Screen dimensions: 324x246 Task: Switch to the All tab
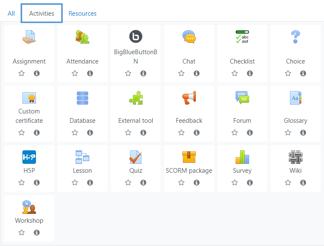coord(11,14)
